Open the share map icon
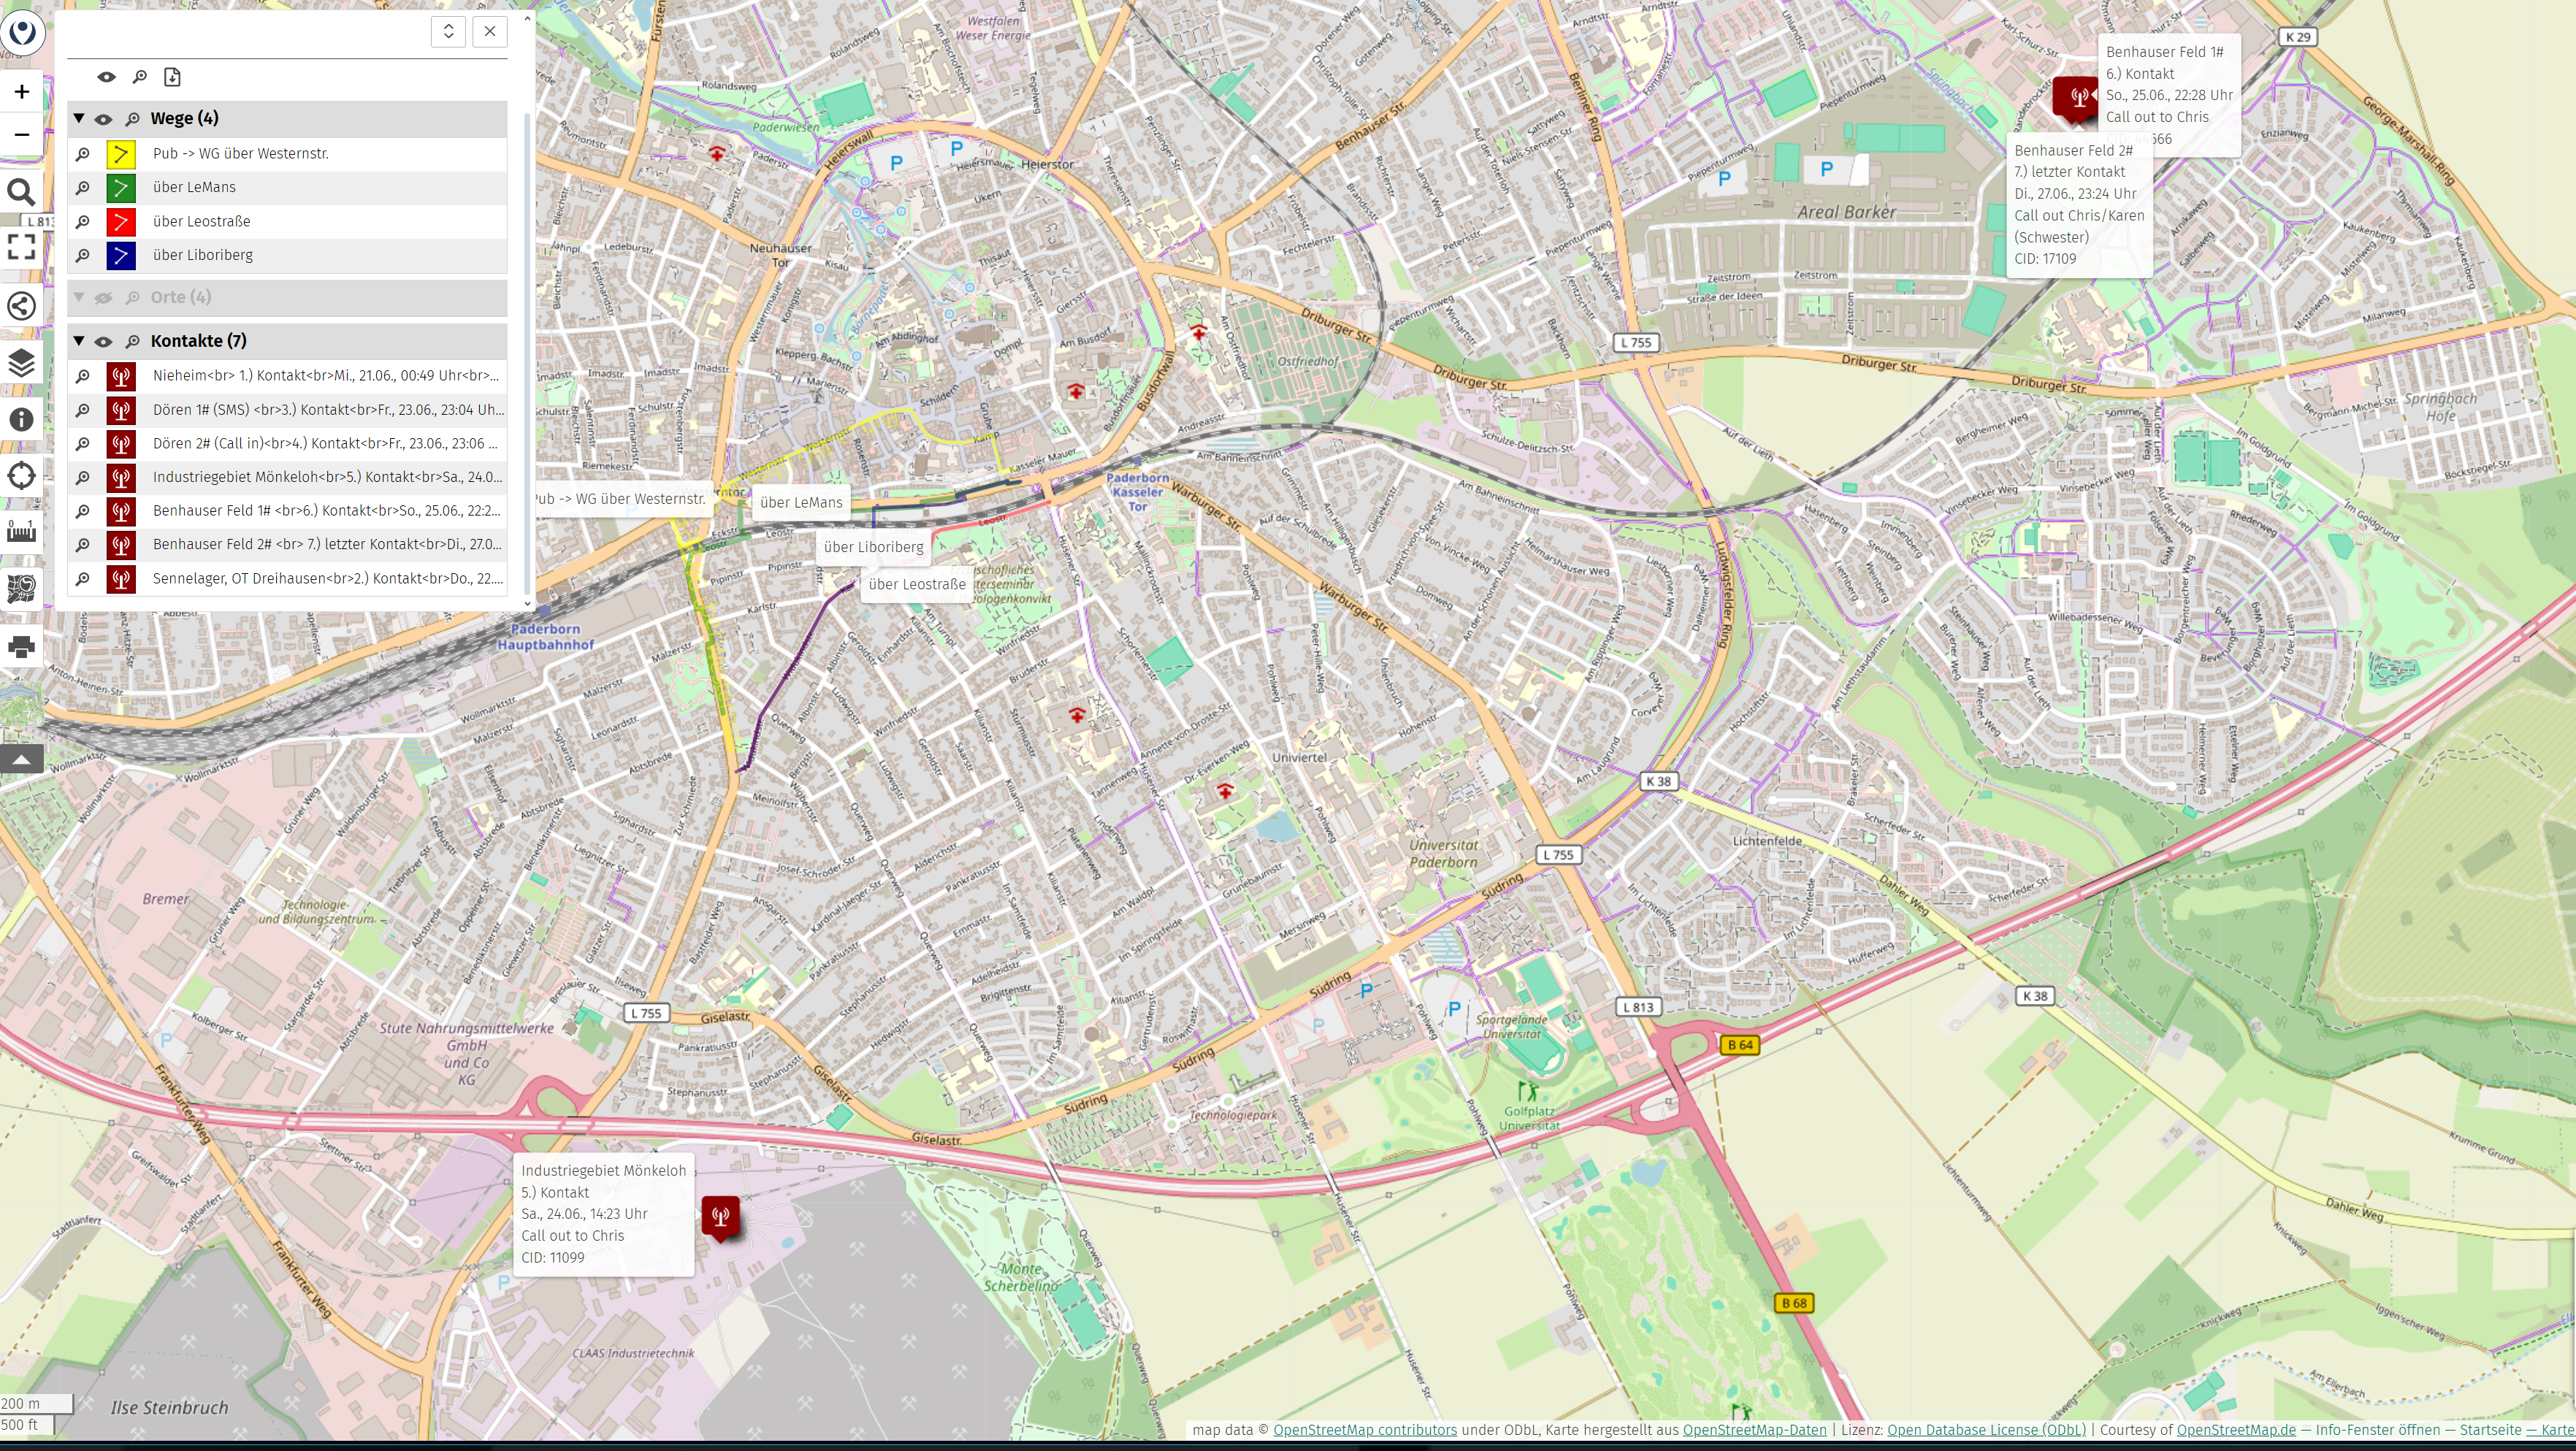The width and height of the screenshot is (2576, 1451). point(21,306)
